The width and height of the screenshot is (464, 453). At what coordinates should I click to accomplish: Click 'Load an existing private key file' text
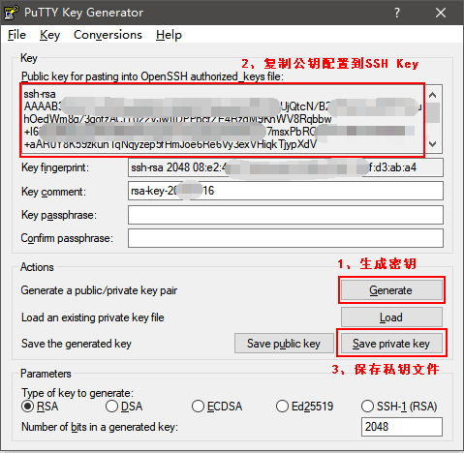93,317
